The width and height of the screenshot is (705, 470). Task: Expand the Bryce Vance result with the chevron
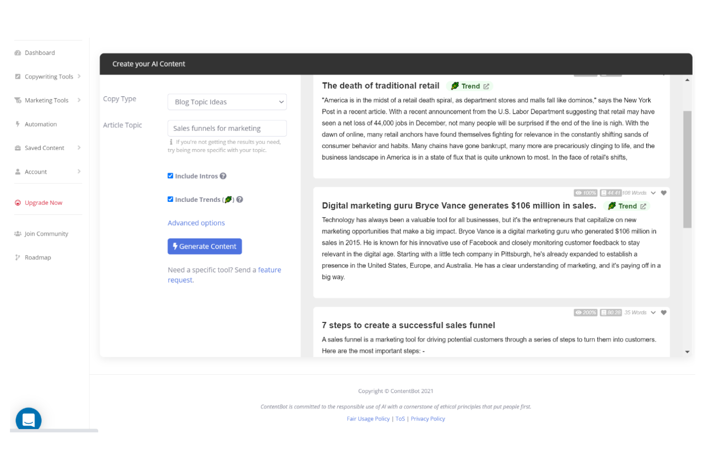click(652, 193)
